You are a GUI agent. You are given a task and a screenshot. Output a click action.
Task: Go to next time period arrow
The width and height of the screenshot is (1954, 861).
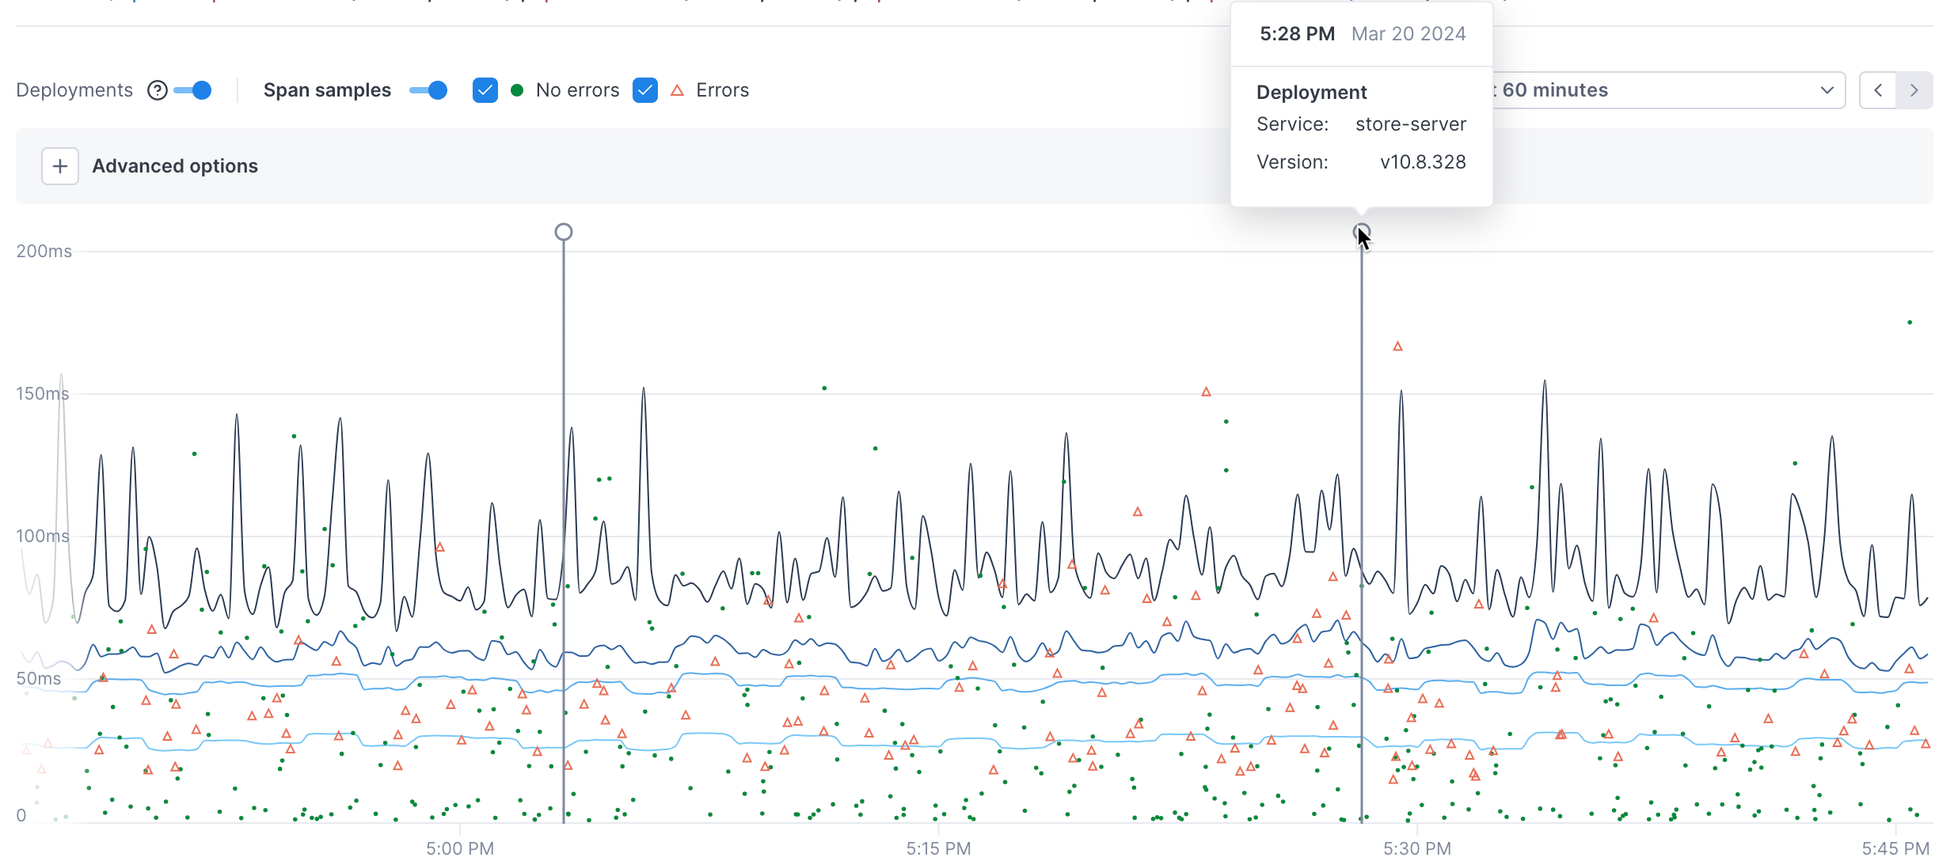pyautogui.click(x=1914, y=90)
